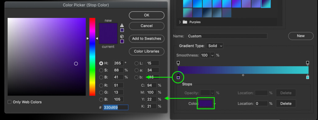Select the S saturation radio button
This screenshot has width=318, height=120.
[101, 70]
